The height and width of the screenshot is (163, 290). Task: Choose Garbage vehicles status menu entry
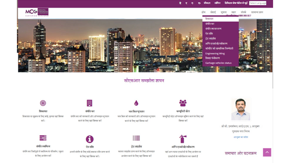tap(218, 63)
